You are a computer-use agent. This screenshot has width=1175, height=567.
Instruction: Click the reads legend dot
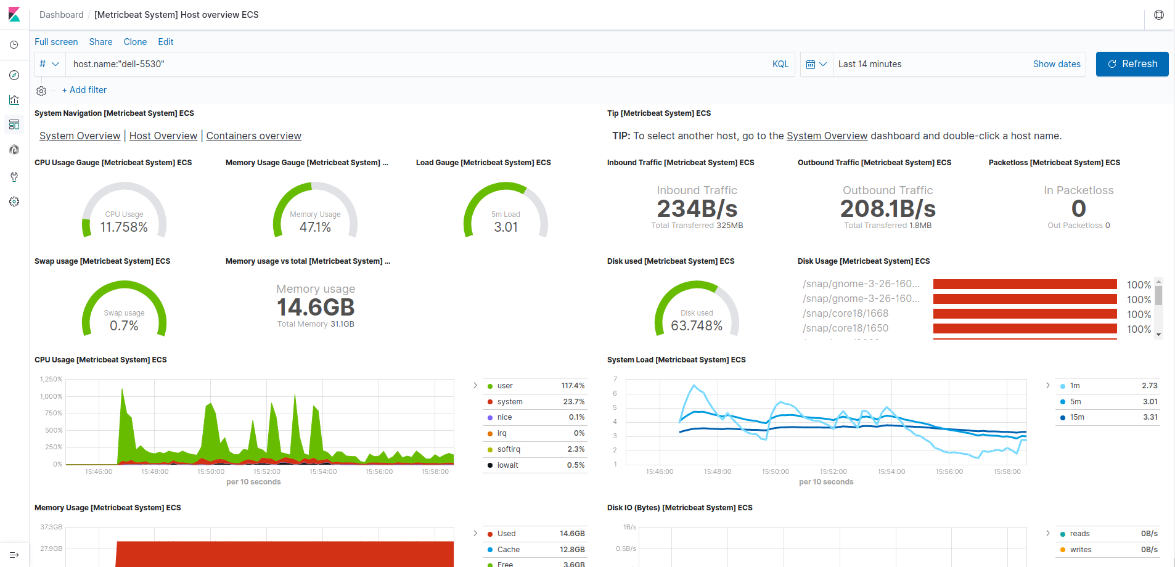(1063, 534)
